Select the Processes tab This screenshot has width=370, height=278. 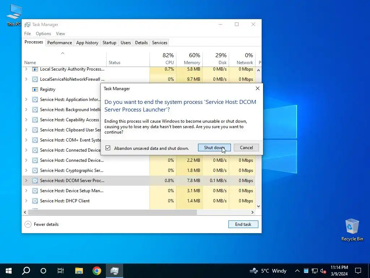tap(34, 42)
